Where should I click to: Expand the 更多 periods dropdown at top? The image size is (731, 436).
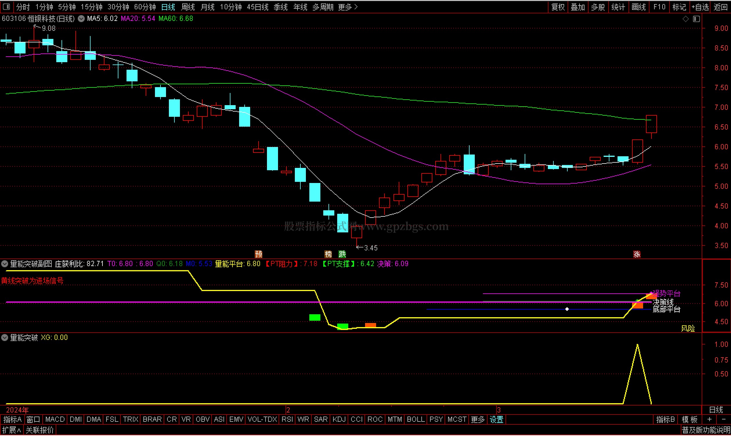pyautogui.click(x=348, y=7)
